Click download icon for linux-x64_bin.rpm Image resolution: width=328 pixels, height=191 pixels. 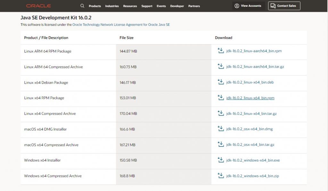coord(221,97)
